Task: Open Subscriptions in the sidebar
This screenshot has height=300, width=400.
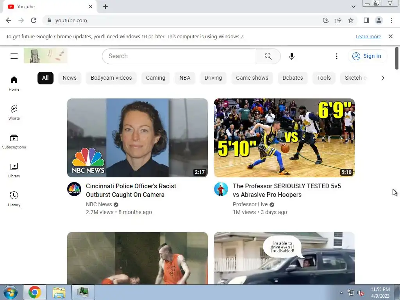Action: (x=14, y=141)
